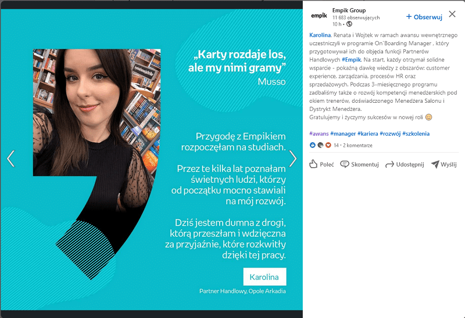Viewport: 465px width, 318px height.
Task: Click the '10 h' post timestamp
Action: tap(337, 24)
